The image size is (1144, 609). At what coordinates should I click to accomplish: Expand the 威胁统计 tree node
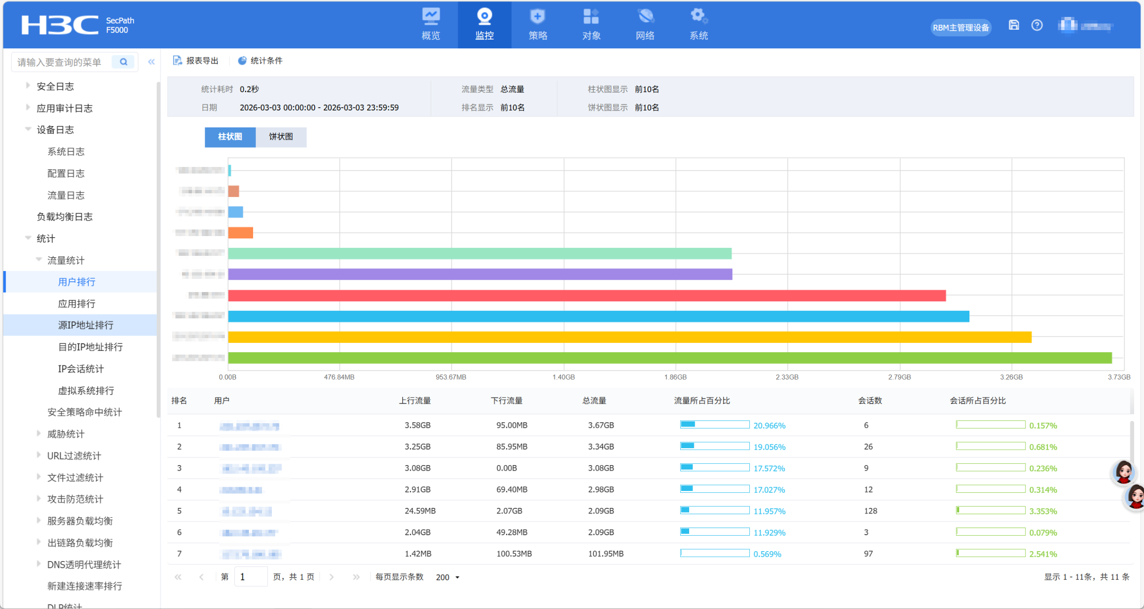tap(39, 433)
